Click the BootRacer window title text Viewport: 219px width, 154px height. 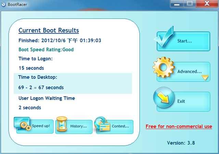tap(17, 4)
